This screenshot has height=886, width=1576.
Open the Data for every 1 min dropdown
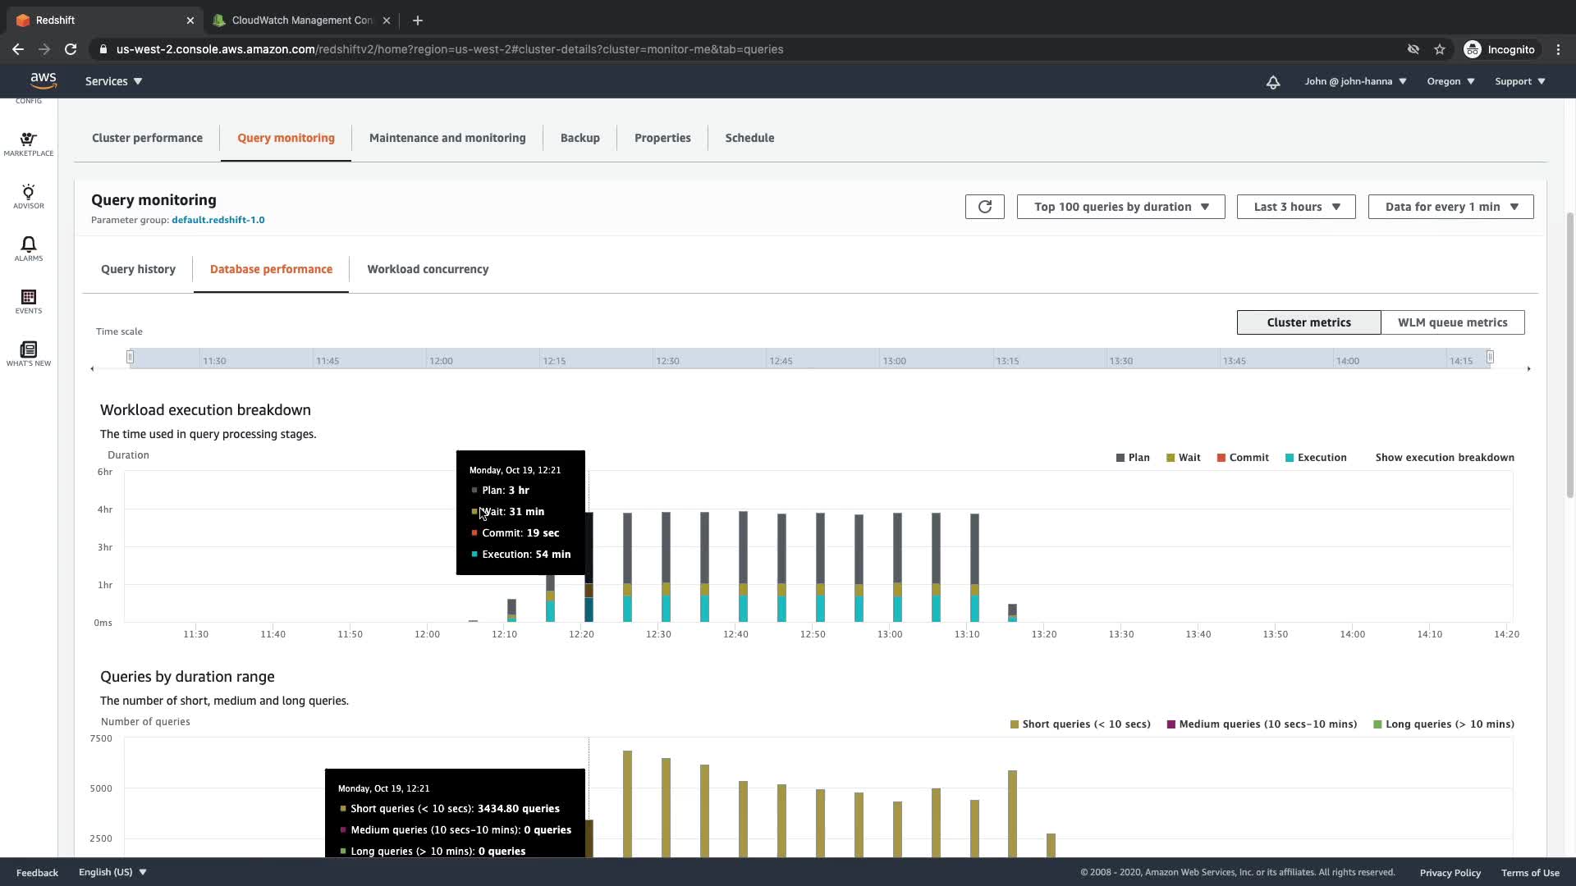tap(1450, 207)
